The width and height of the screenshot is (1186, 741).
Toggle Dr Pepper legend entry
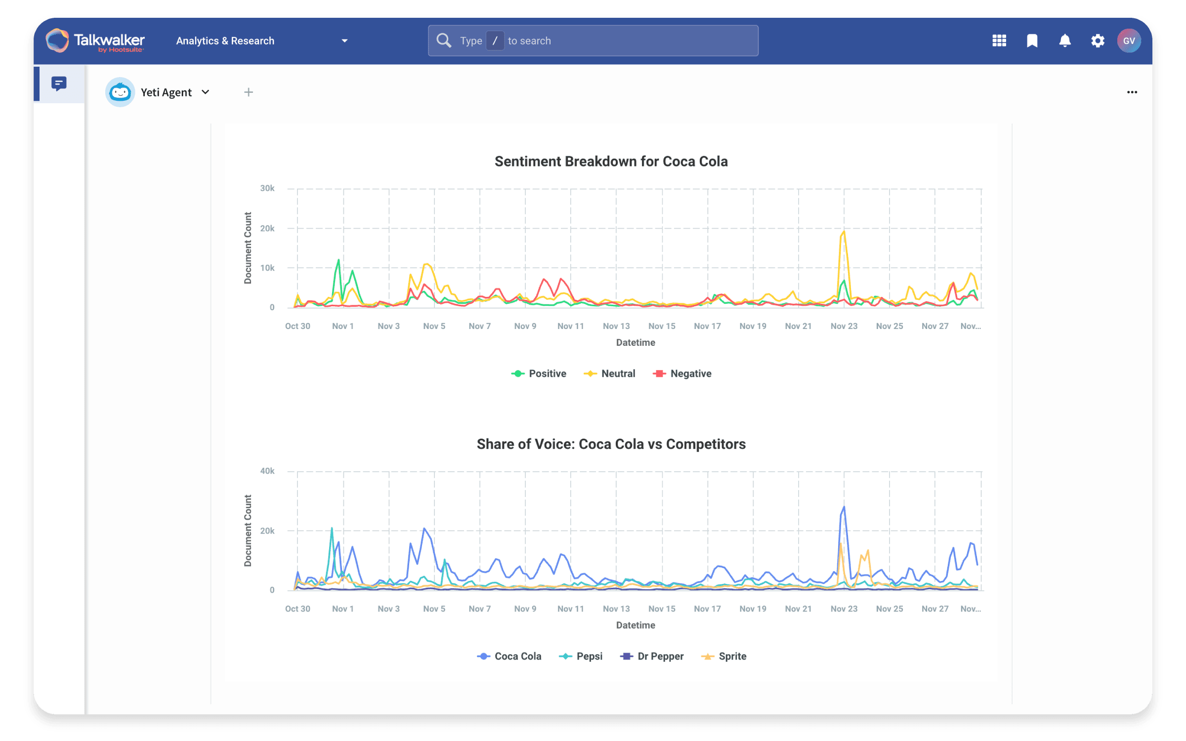tap(652, 656)
